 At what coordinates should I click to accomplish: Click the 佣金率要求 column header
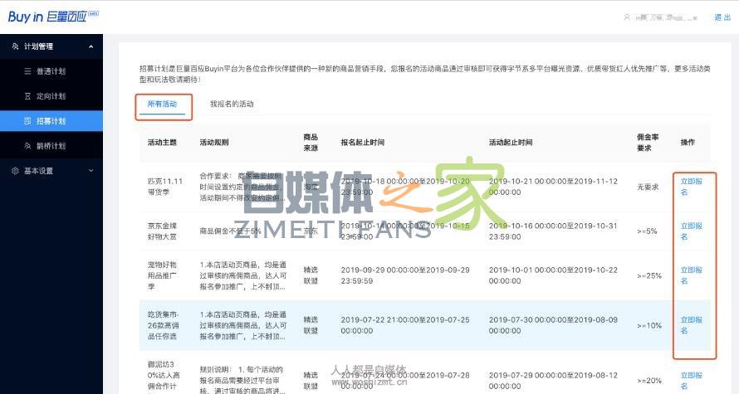click(648, 142)
